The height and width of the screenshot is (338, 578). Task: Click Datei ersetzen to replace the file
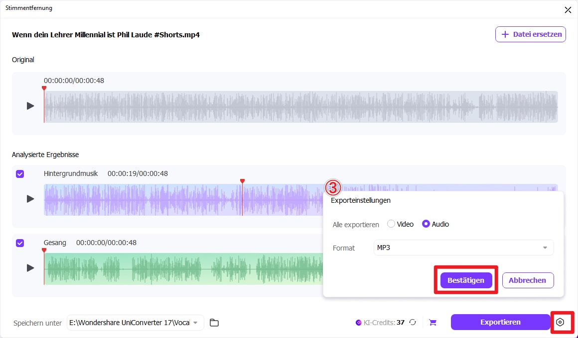point(530,34)
